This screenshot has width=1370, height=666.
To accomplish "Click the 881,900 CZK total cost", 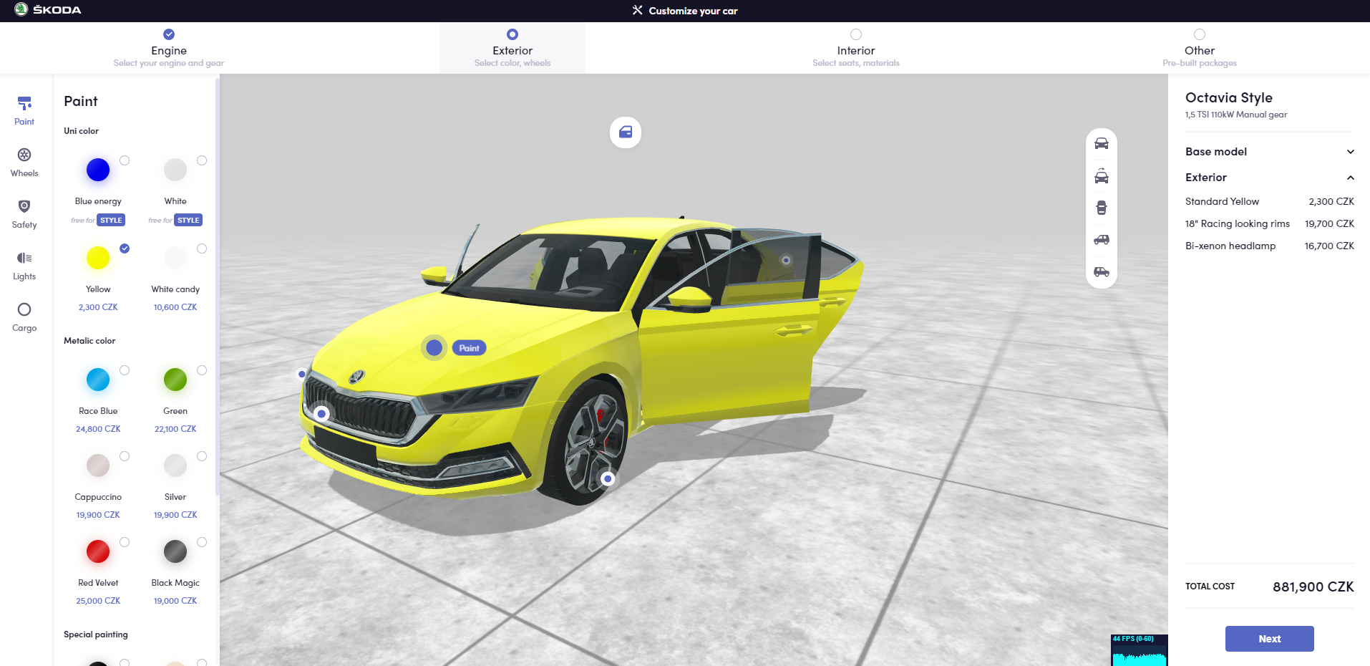I will 1313,587.
